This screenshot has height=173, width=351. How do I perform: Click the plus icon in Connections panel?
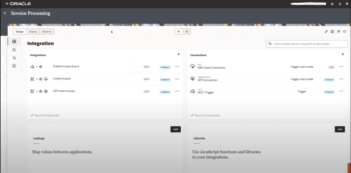point(342,54)
